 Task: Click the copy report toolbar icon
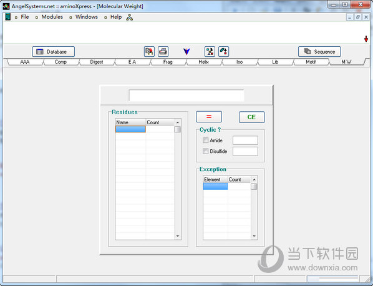(x=150, y=51)
